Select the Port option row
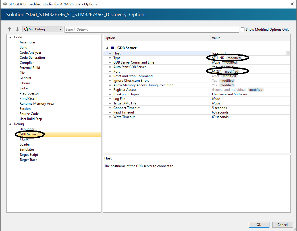This screenshot has width=297, height=231. coord(197,71)
